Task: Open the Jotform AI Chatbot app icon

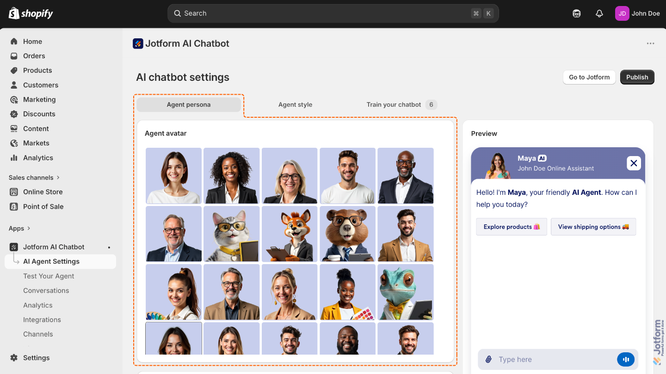Action: point(138,43)
